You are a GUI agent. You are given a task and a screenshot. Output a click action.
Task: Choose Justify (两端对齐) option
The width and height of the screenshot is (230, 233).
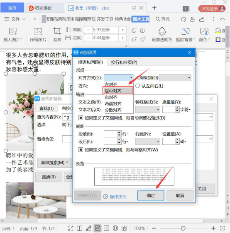coord(113,103)
